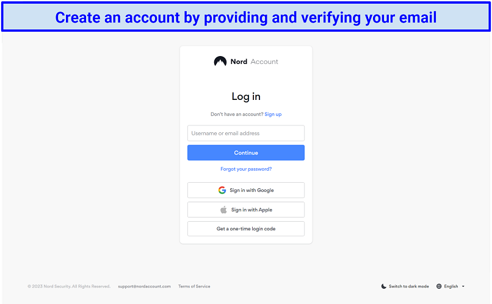
Task: Click the 2023 Nord Security copyright text
Action: click(x=69, y=286)
